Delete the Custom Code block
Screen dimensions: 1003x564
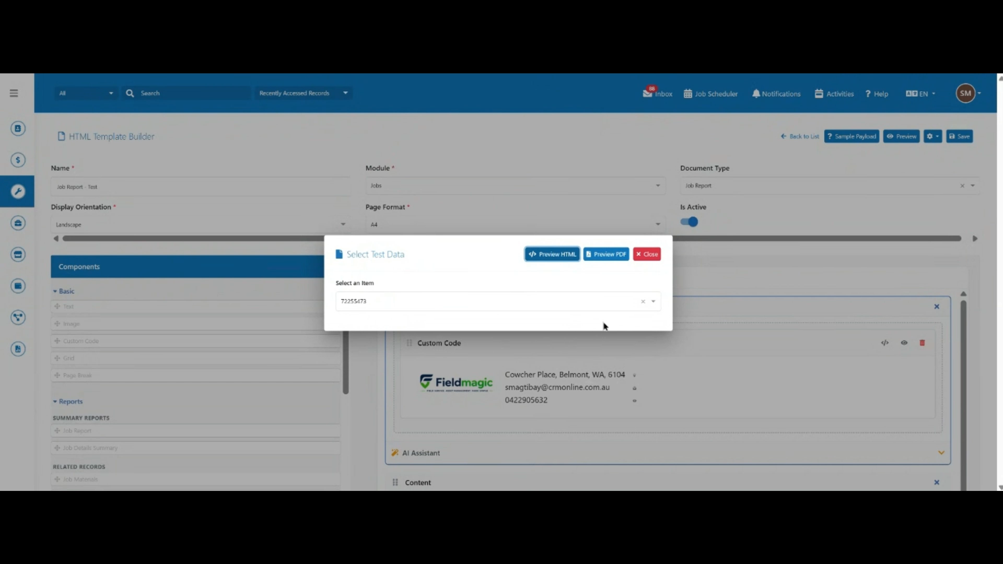click(922, 343)
